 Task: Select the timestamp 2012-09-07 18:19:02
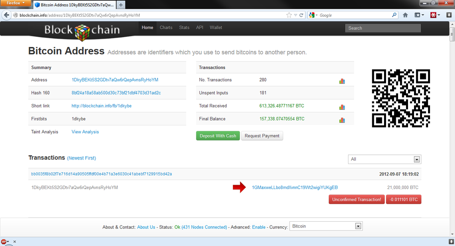[x=399, y=174]
